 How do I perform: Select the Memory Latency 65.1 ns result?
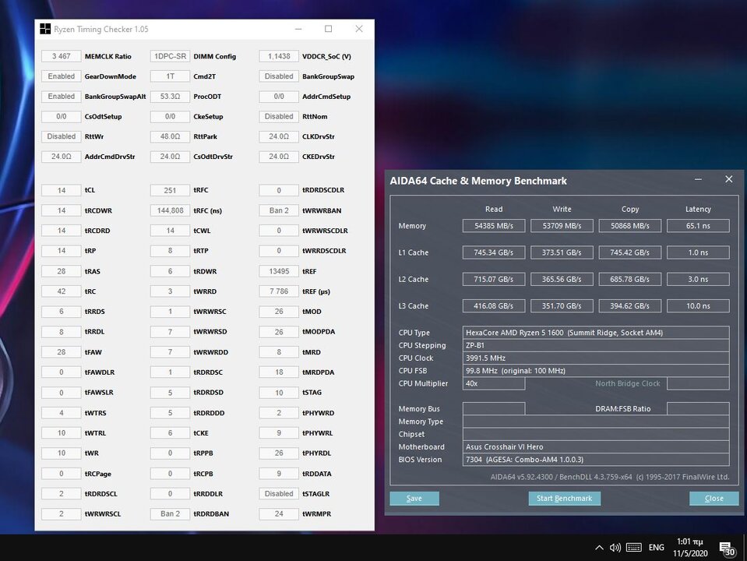click(699, 226)
